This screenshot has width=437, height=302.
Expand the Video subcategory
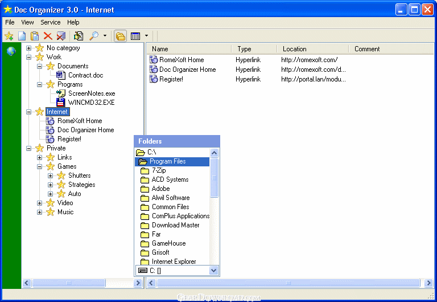40,203
